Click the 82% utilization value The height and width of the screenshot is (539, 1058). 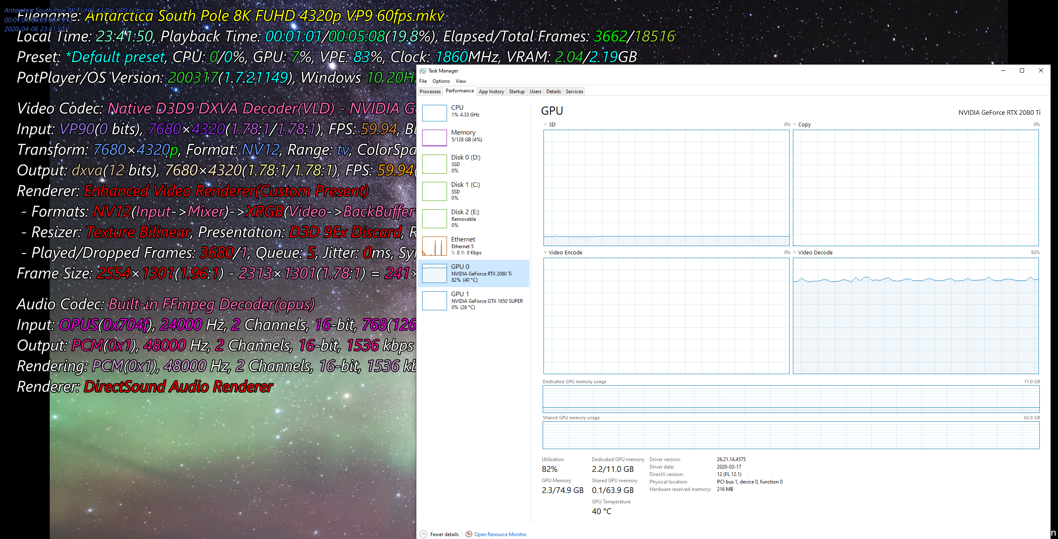(550, 469)
